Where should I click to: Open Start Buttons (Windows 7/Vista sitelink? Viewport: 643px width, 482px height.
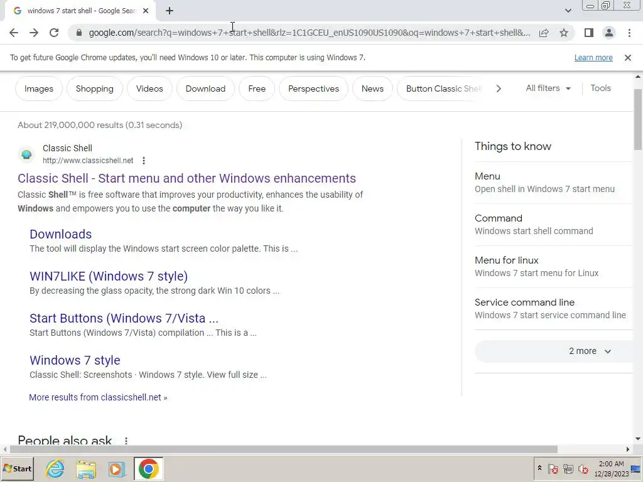click(x=124, y=318)
